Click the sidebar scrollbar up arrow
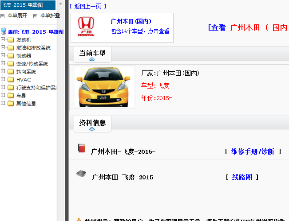This screenshot has height=221, width=289. 60,4
